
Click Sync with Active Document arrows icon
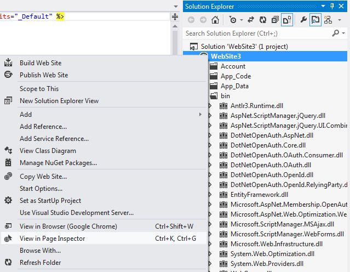coord(251,20)
